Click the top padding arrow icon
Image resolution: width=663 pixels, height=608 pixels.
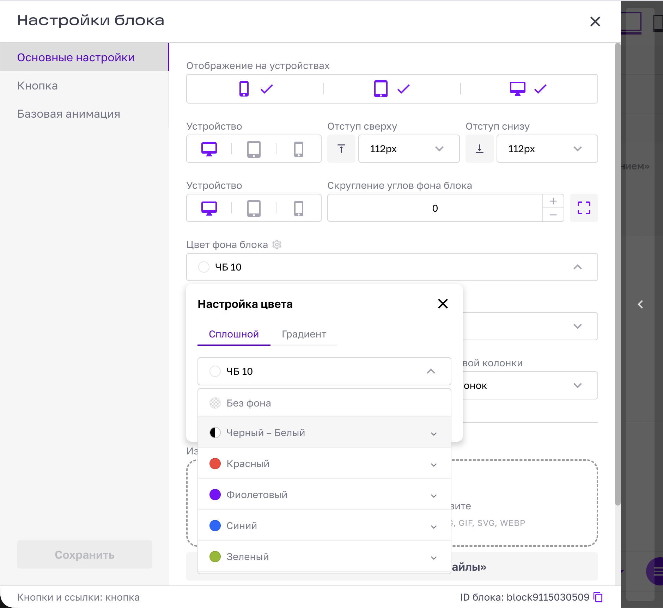341,149
